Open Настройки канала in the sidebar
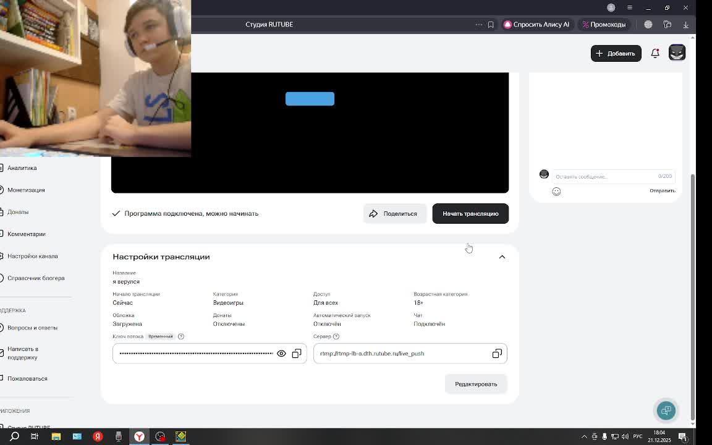The width and height of the screenshot is (712, 445). pos(32,256)
